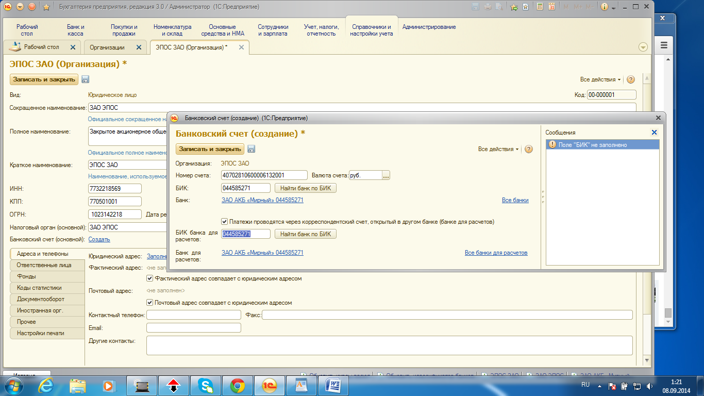
Task: Open Microsoft Word from the taskbar
Action: tap(333, 385)
